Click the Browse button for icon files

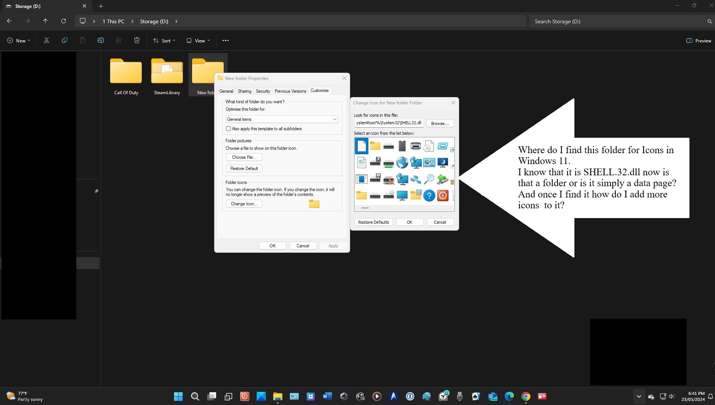[x=439, y=123]
